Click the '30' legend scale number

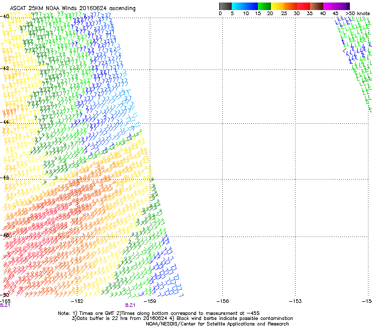(x=297, y=14)
